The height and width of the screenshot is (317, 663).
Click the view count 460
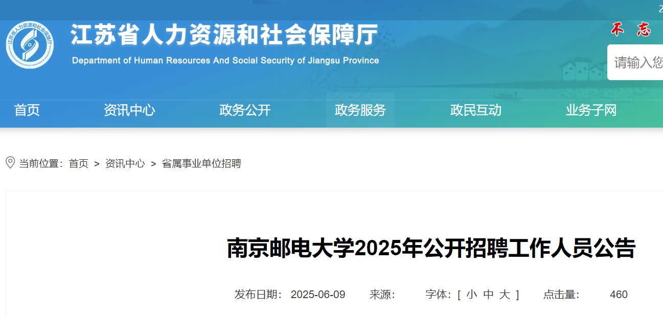(x=619, y=295)
